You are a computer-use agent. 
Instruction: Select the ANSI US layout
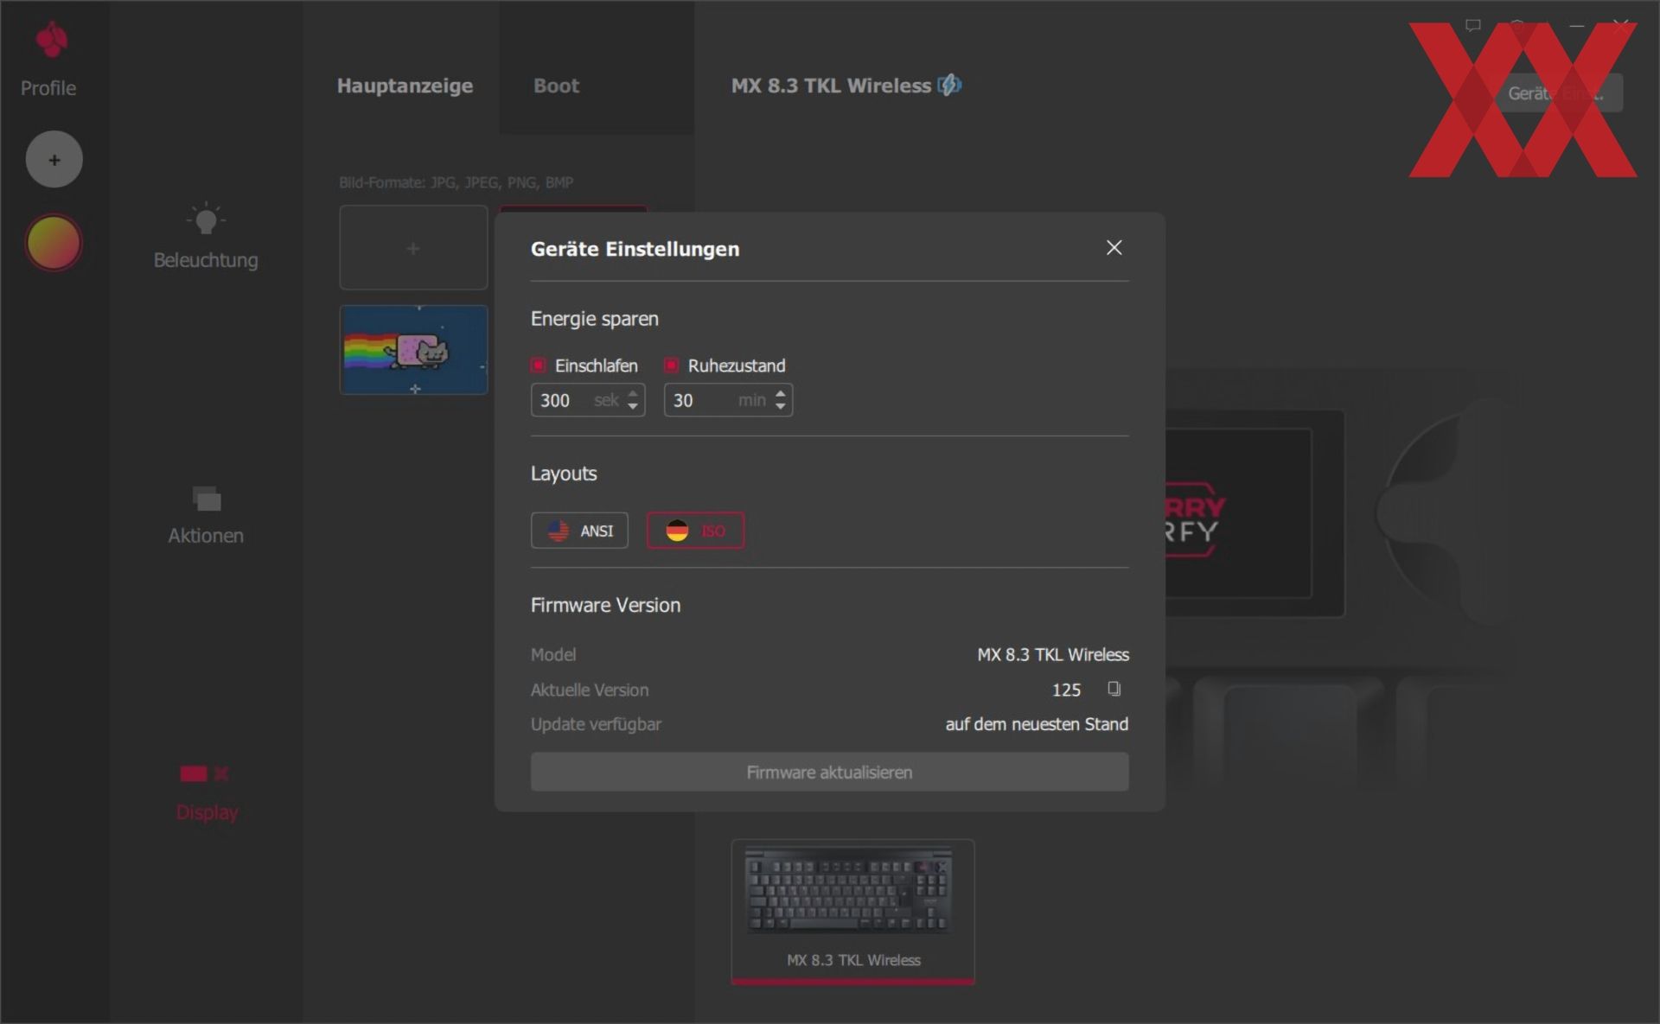[579, 531]
